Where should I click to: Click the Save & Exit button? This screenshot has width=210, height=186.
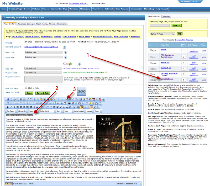point(43,93)
